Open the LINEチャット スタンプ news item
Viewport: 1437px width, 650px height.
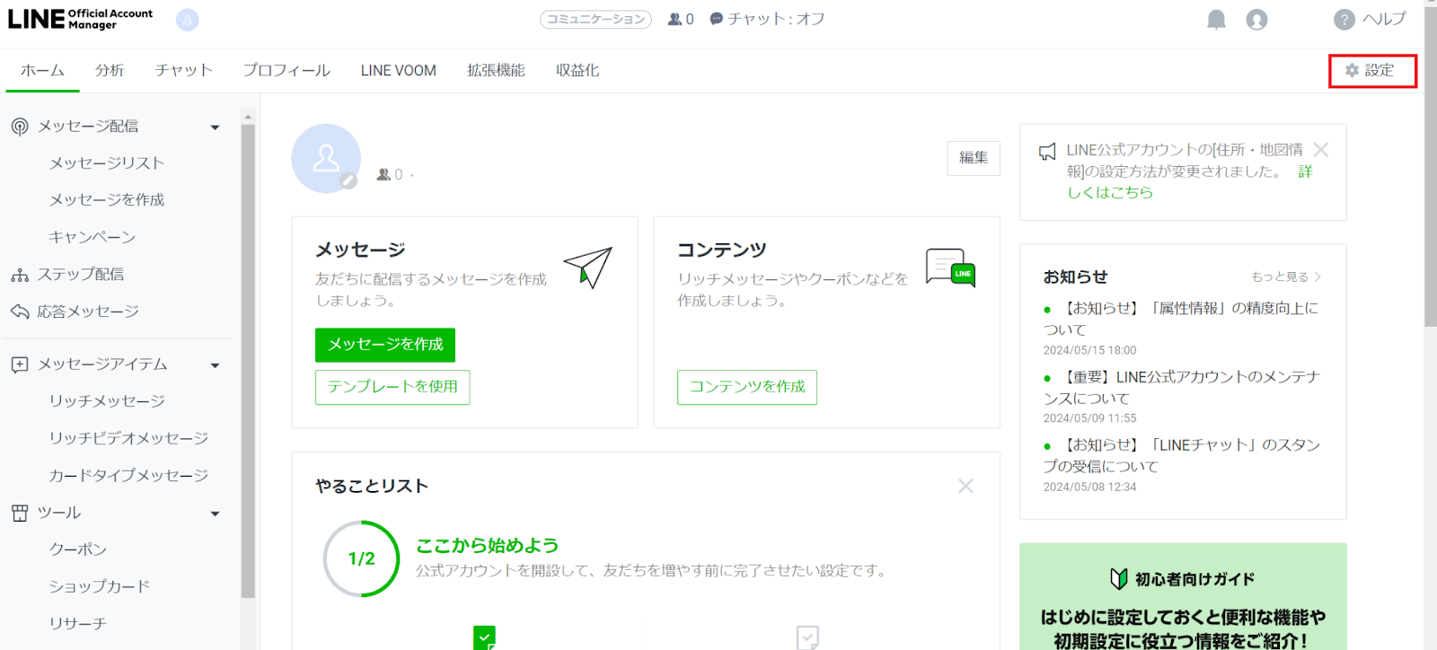pyautogui.click(x=1181, y=455)
